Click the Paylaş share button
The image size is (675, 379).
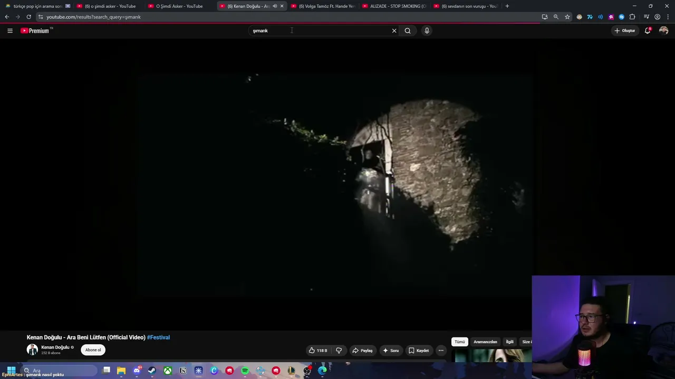coord(362,351)
